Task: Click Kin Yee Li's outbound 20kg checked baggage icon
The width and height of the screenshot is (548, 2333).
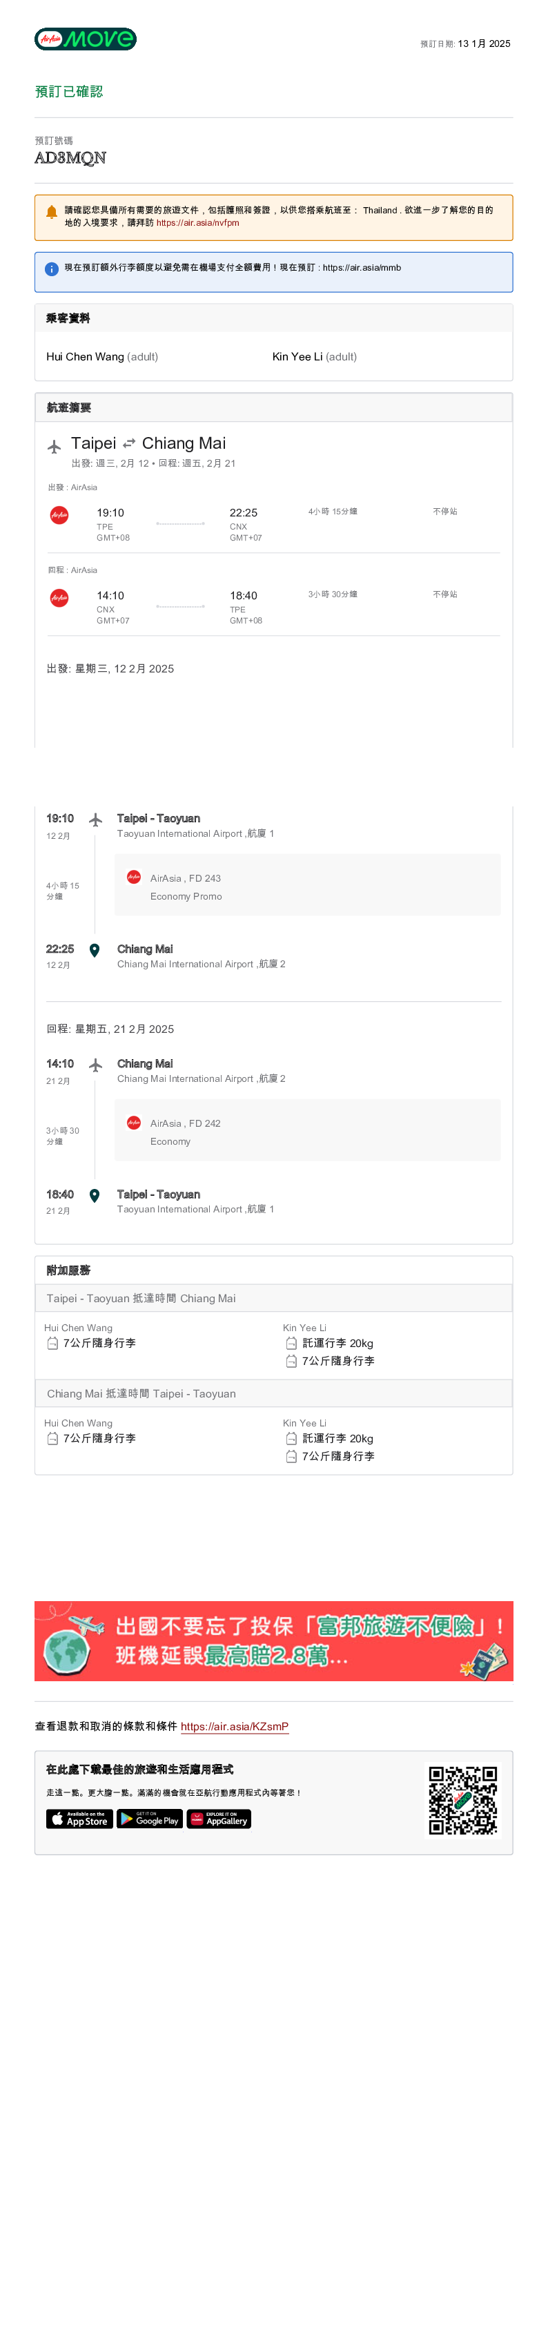Action: [x=291, y=1343]
